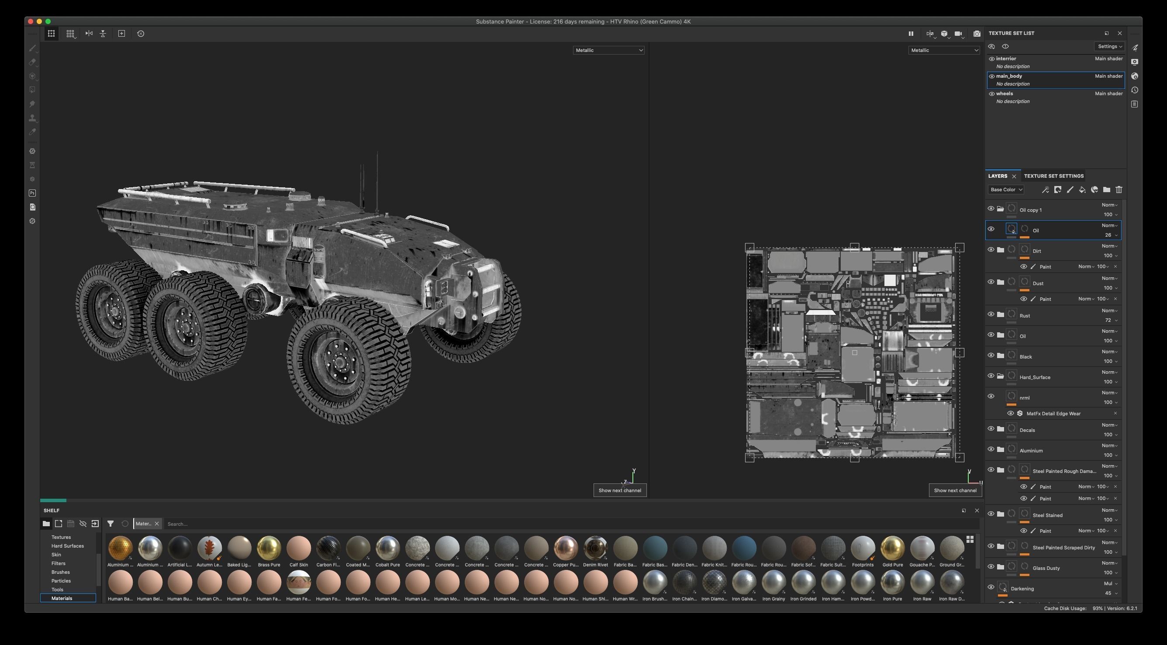The width and height of the screenshot is (1167, 645).
Task: Open the Brushes shelf category
Action: (x=60, y=572)
